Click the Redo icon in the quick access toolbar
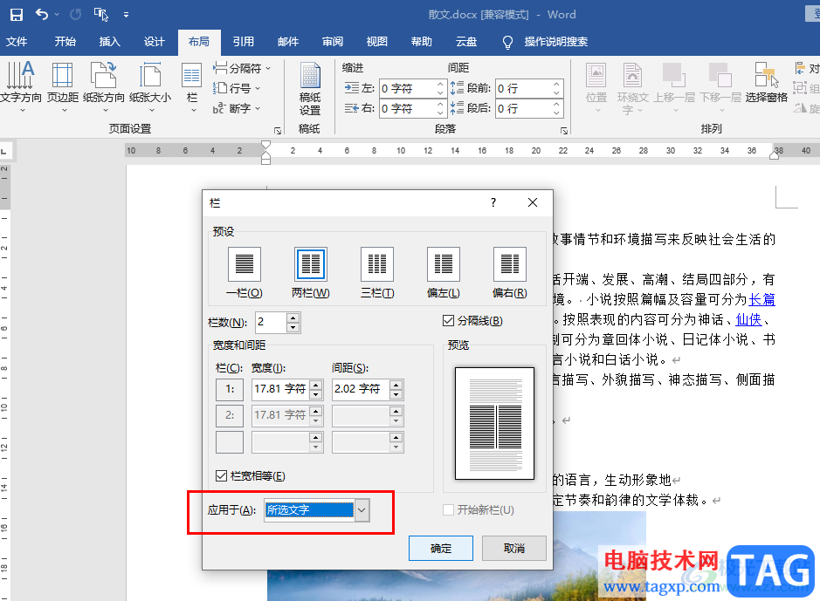This screenshot has width=820, height=601. [76, 15]
